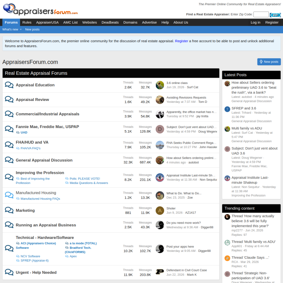The image size is (283, 283).
Task: Open Manufactured Housing FAQs sub-forum
Action: (40, 198)
